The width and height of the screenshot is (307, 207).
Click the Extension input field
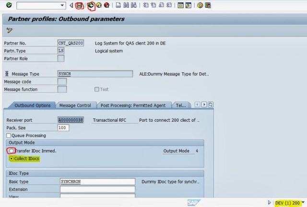click(x=97, y=189)
